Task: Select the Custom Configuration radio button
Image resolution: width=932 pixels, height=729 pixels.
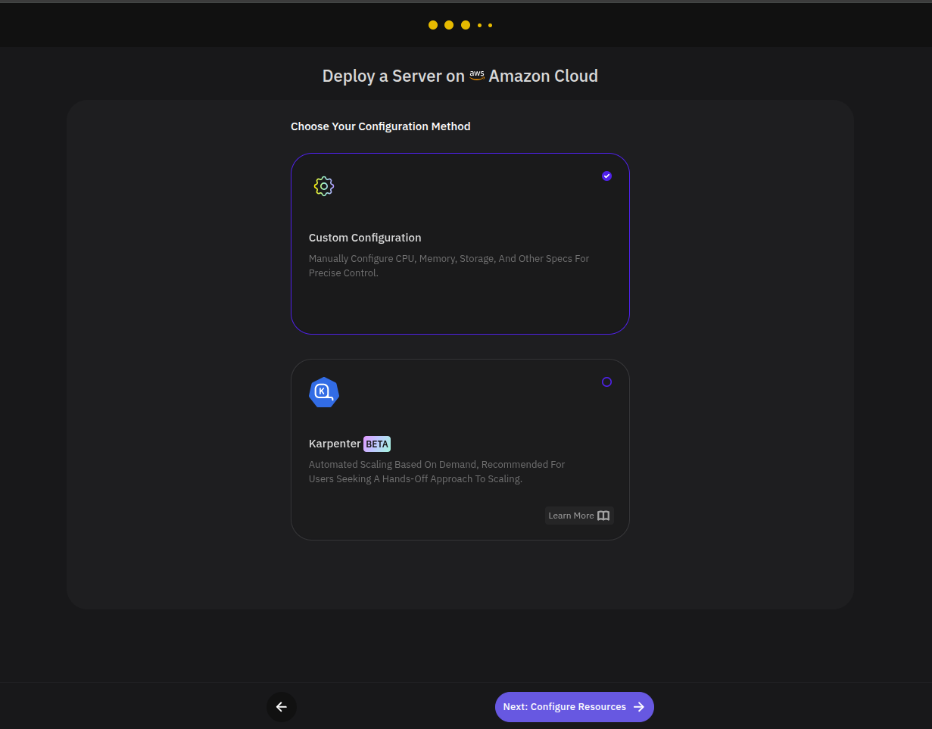Action: pos(606,176)
